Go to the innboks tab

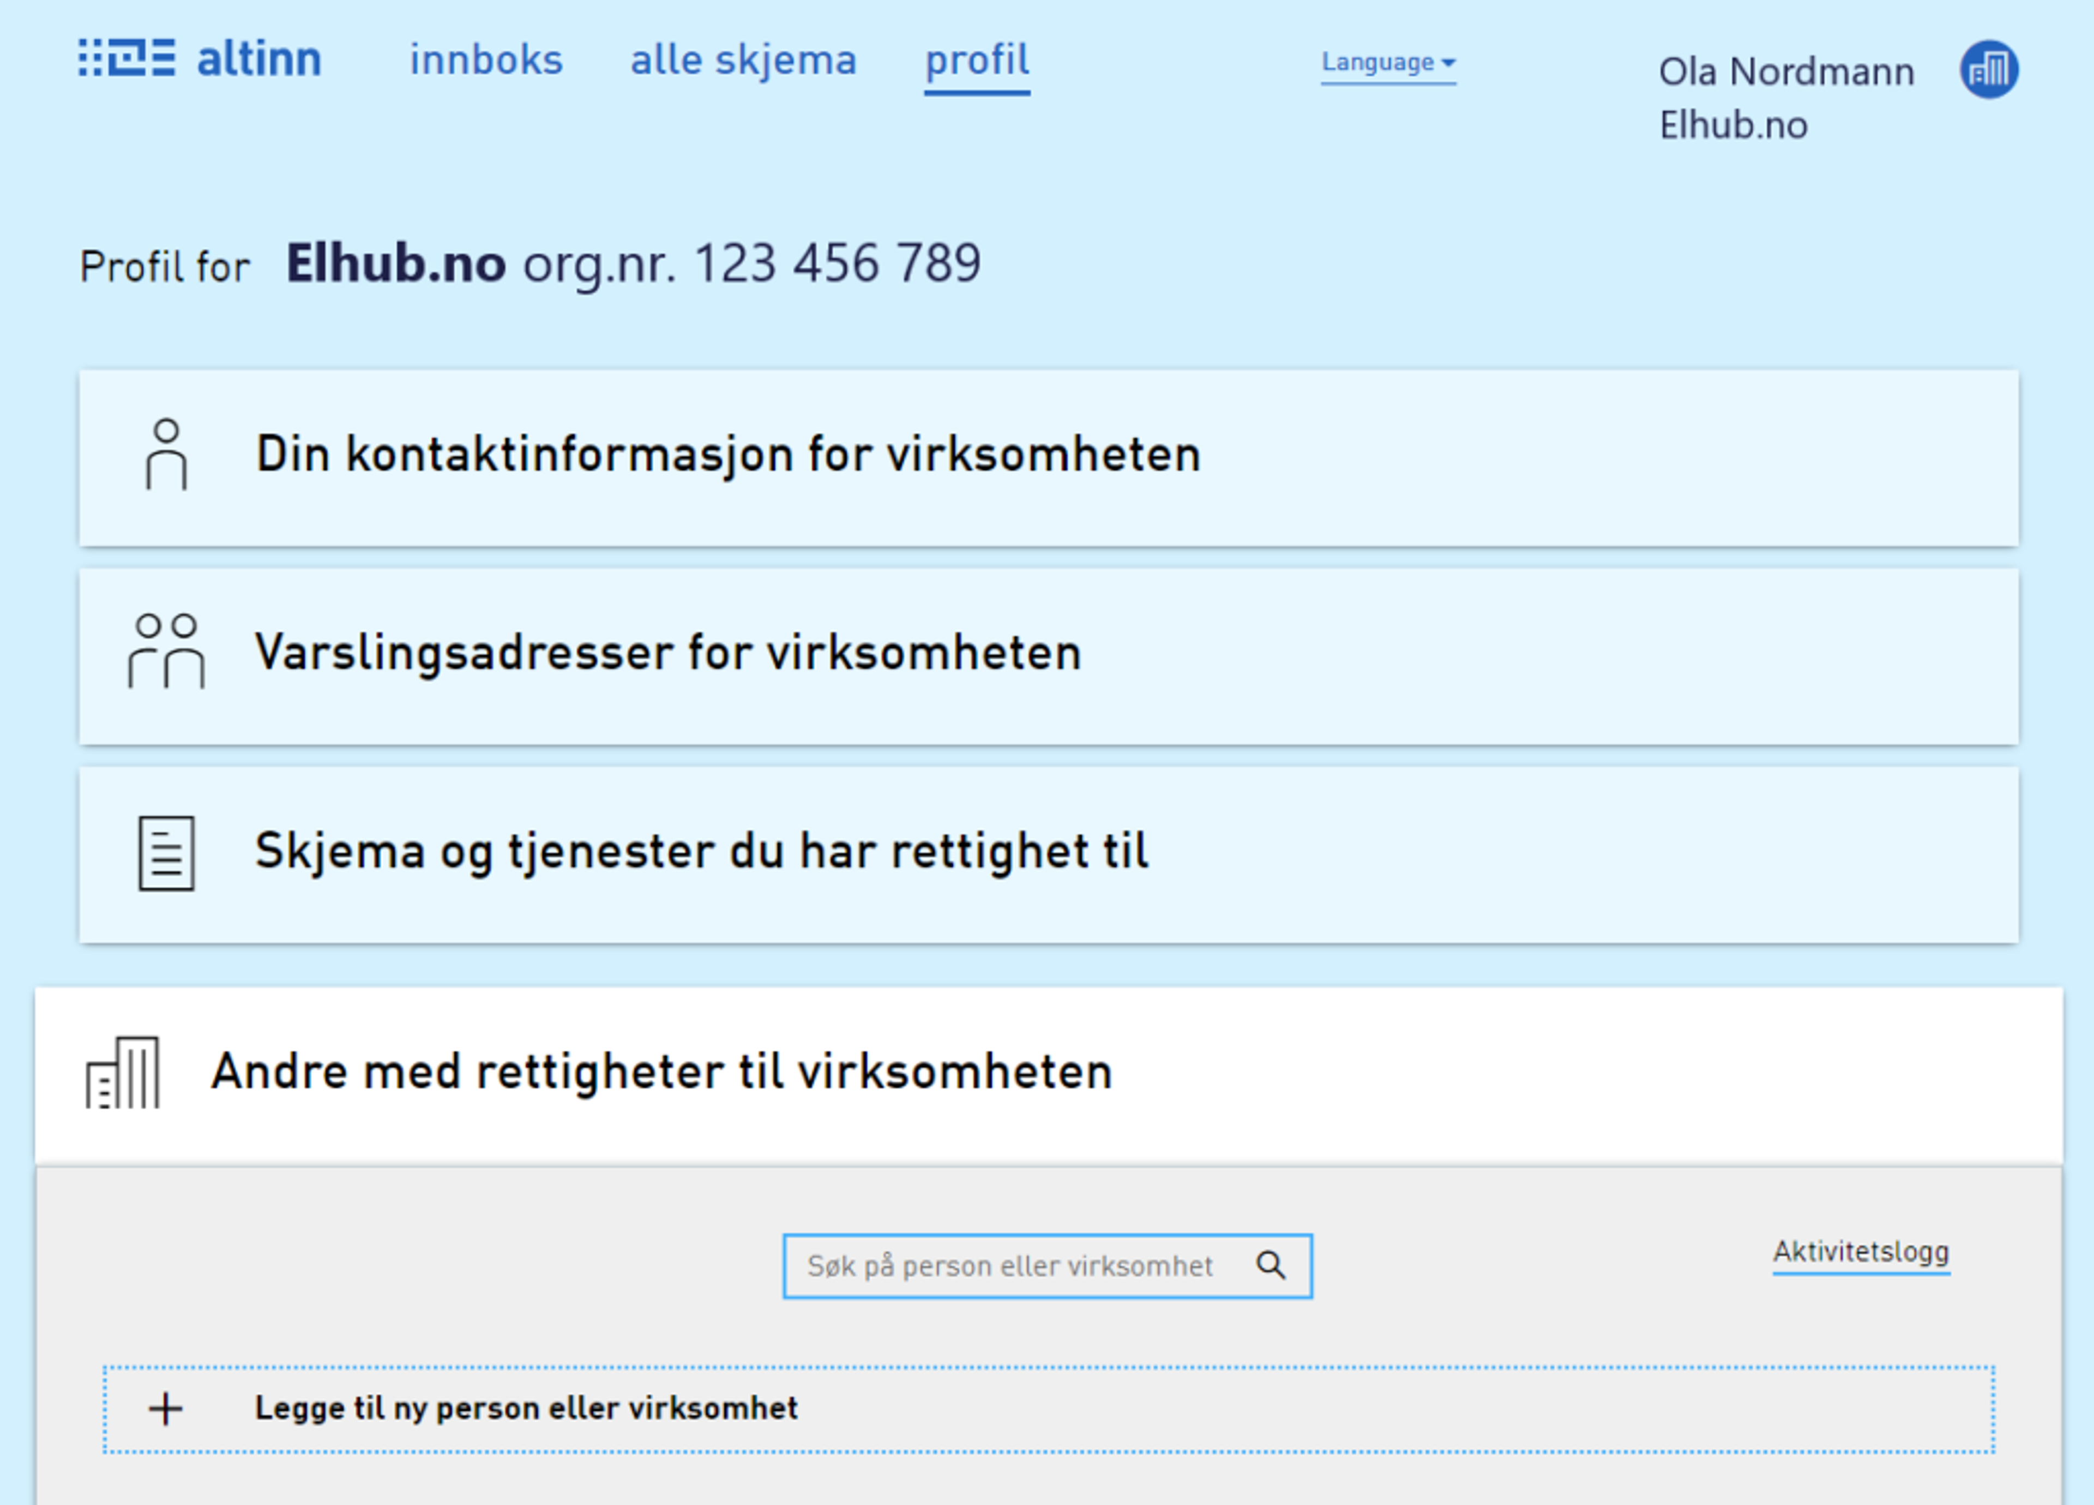486,61
